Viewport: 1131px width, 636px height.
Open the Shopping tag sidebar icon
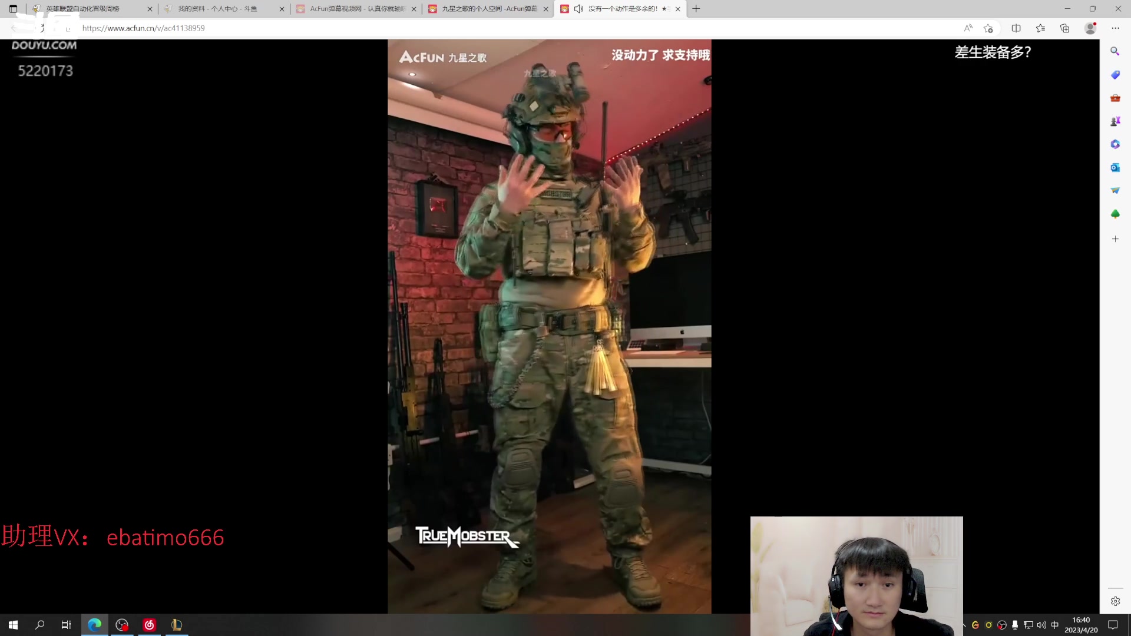click(x=1115, y=75)
